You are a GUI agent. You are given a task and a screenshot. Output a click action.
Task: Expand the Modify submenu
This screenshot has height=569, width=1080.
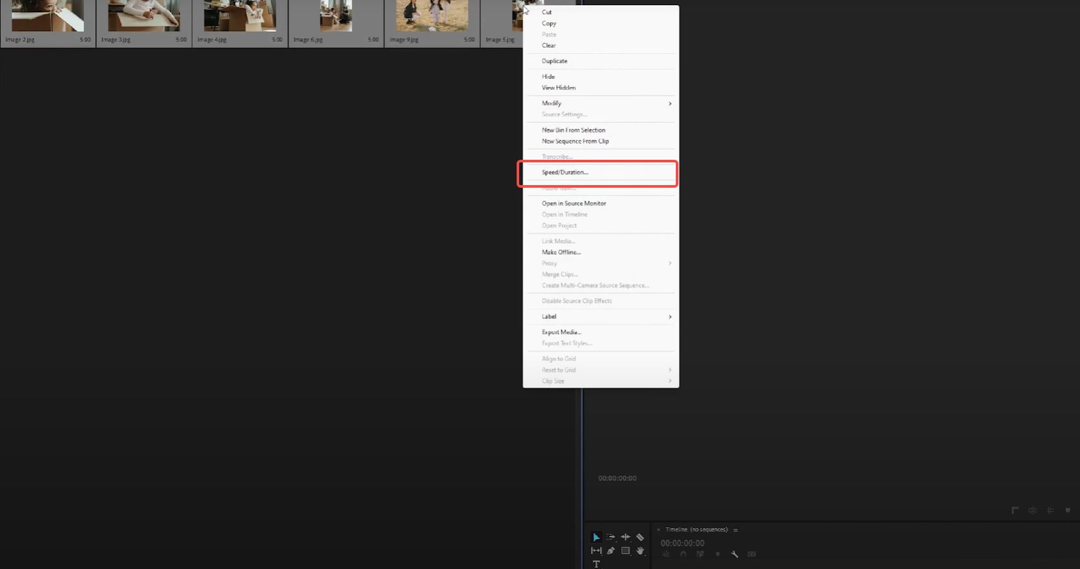[x=601, y=103]
